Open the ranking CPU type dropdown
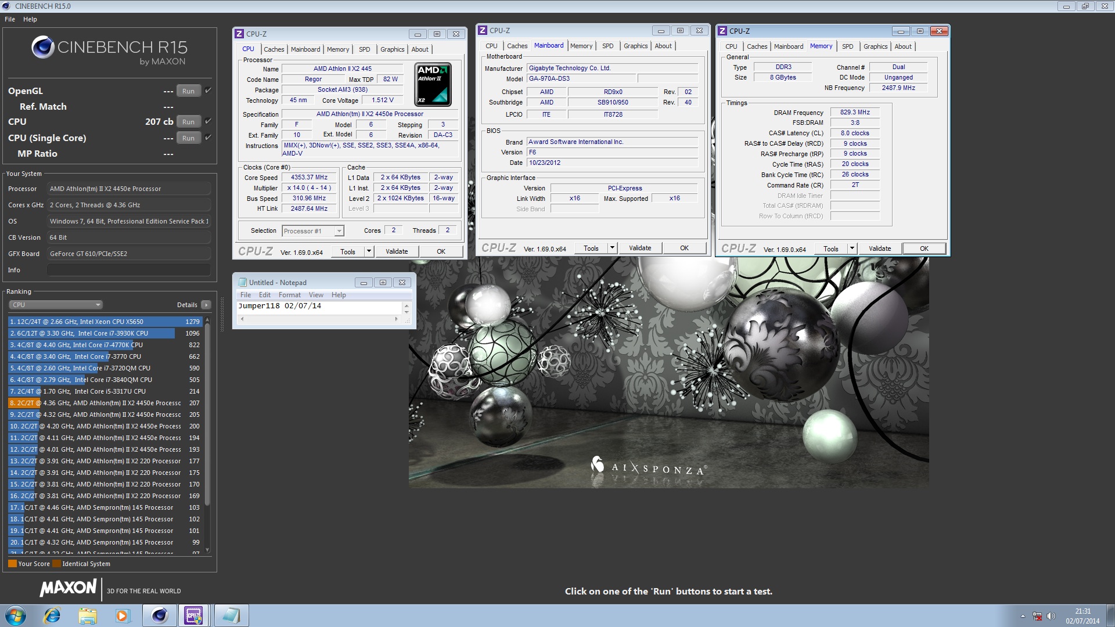The height and width of the screenshot is (627, 1115). (56, 305)
